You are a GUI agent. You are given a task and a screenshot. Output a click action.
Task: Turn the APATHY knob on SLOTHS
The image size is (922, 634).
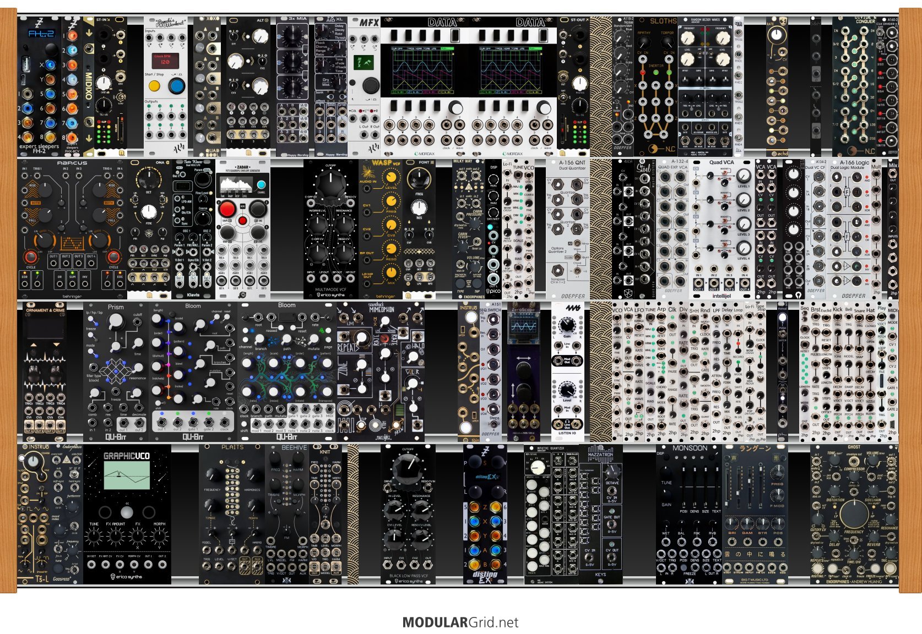pyautogui.click(x=644, y=43)
